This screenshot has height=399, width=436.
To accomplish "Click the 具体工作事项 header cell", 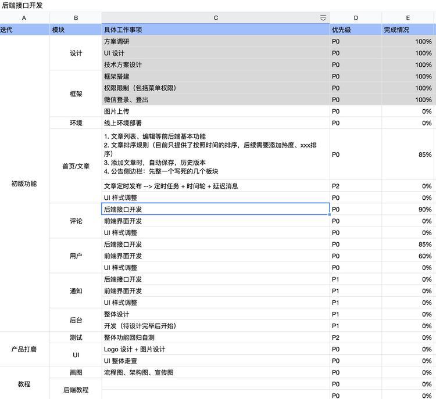I will click(215, 30).
